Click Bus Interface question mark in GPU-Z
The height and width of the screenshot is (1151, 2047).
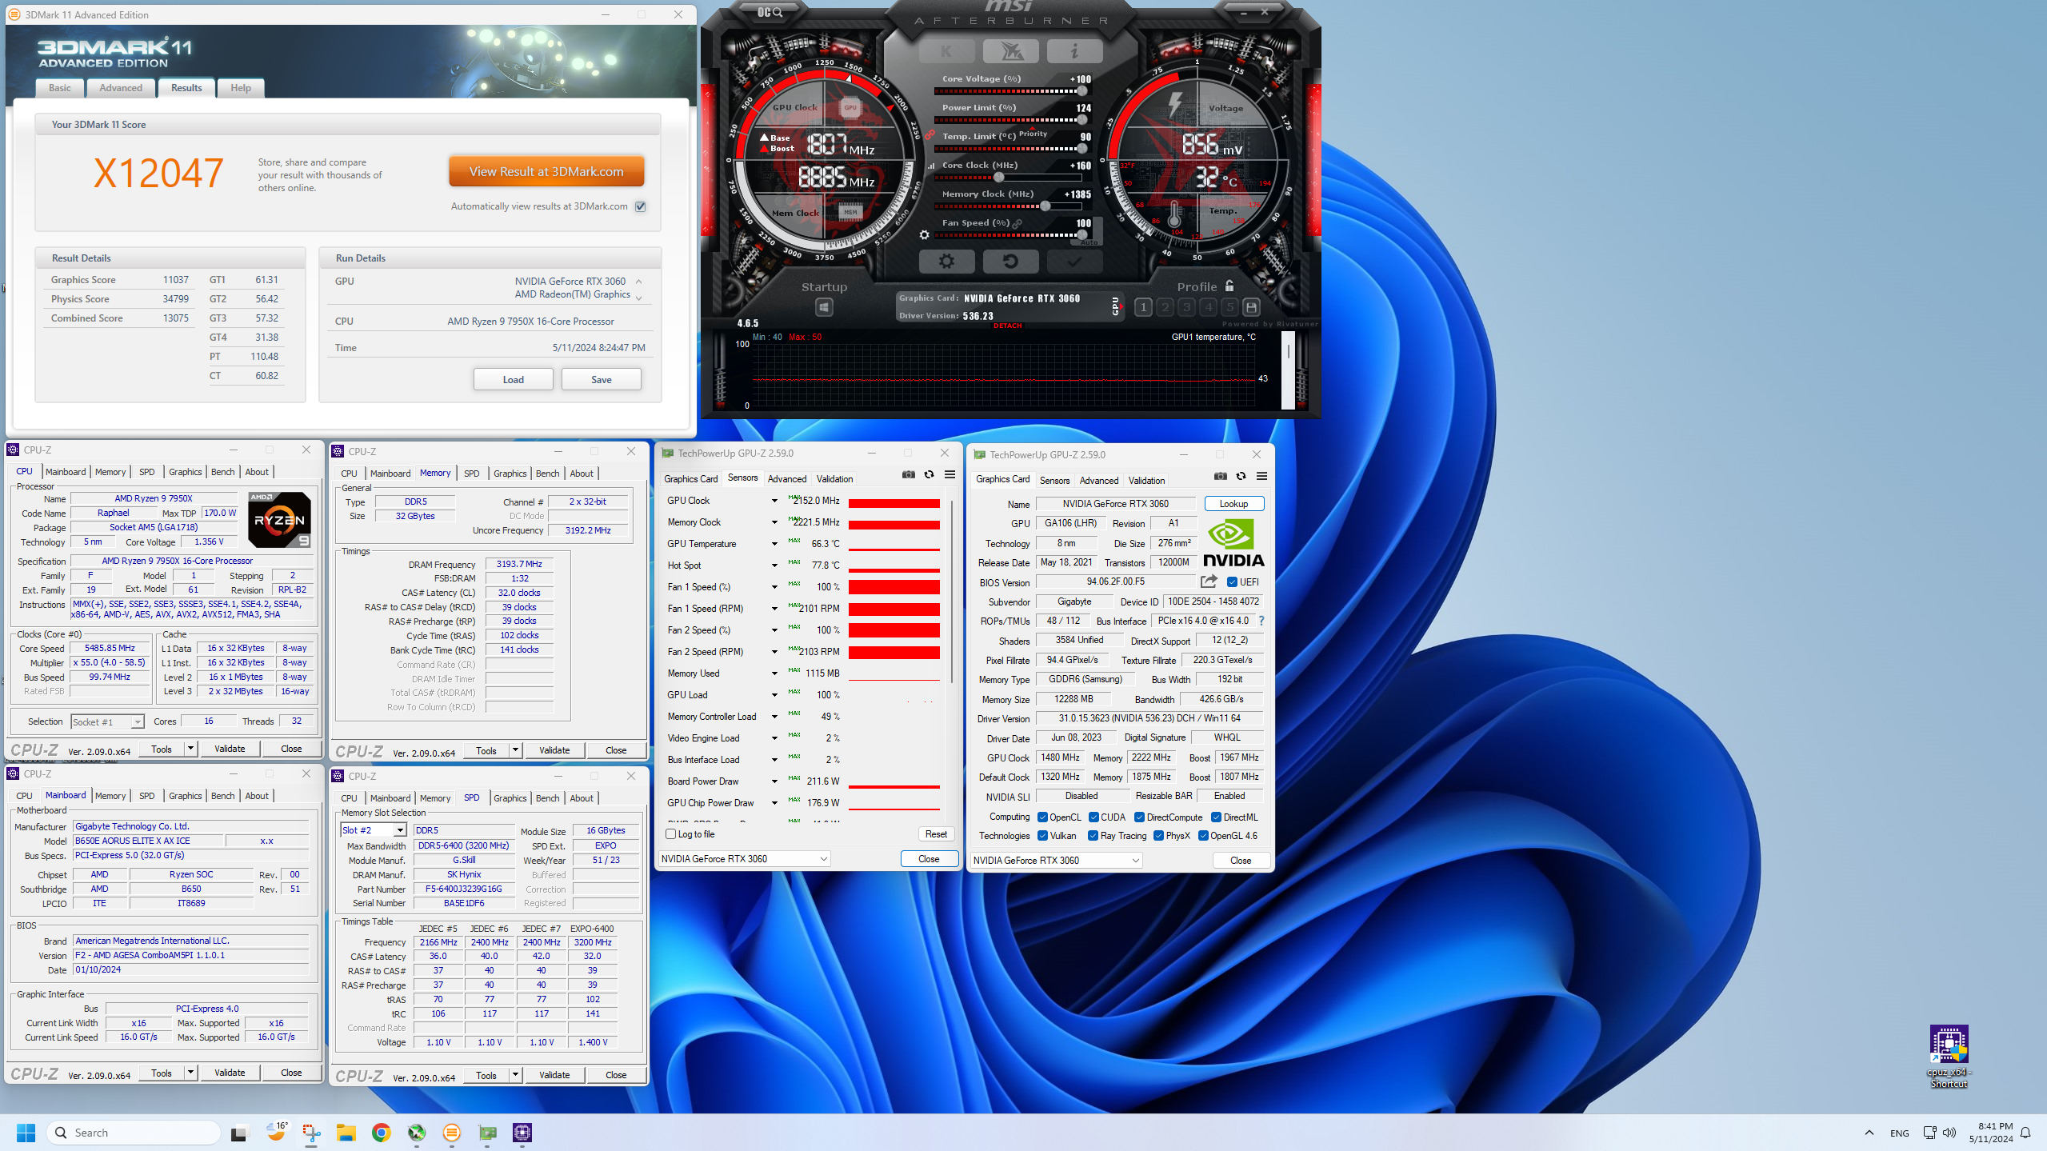[1261, 621]
